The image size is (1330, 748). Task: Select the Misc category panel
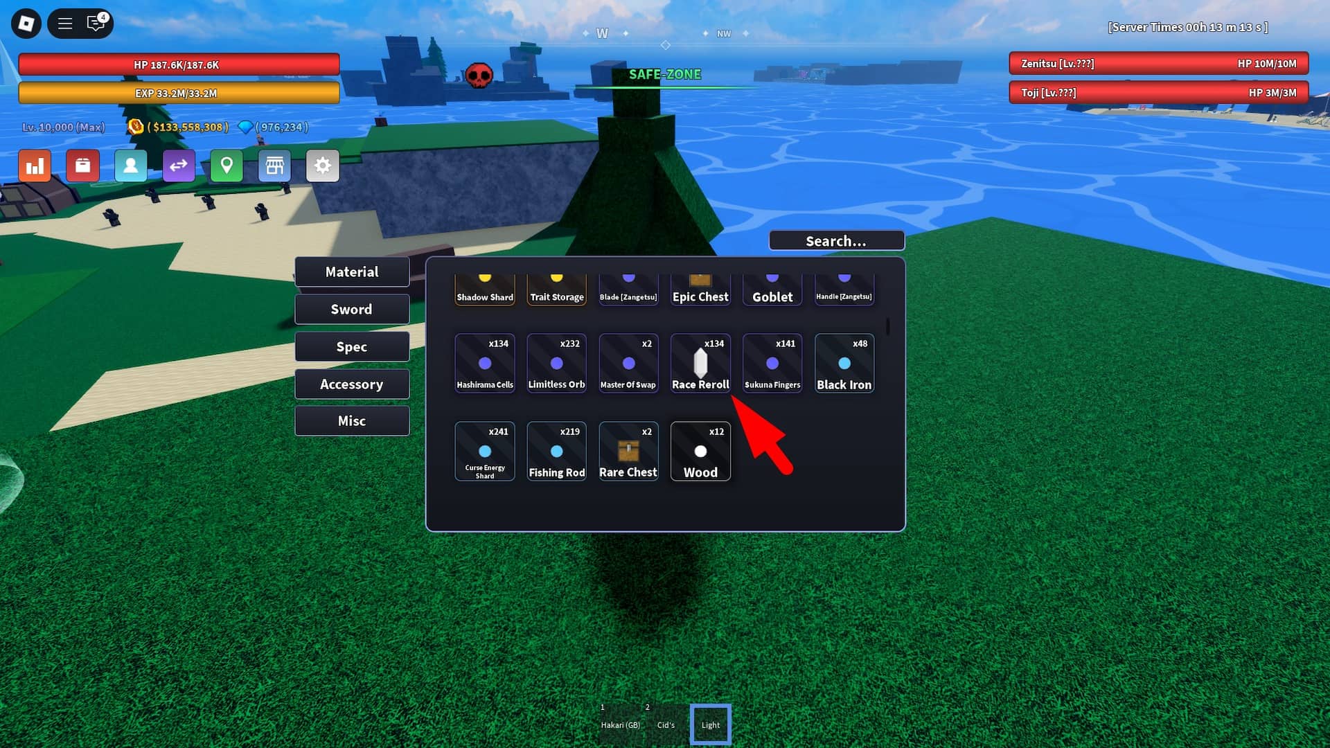tap(351, 421)
